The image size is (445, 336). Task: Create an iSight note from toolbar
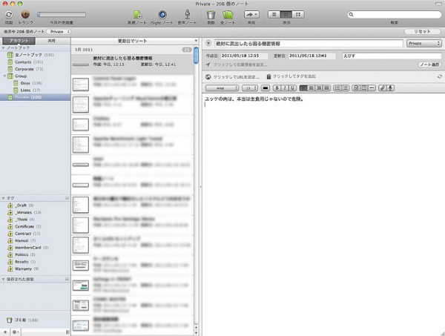click(159, 13)
